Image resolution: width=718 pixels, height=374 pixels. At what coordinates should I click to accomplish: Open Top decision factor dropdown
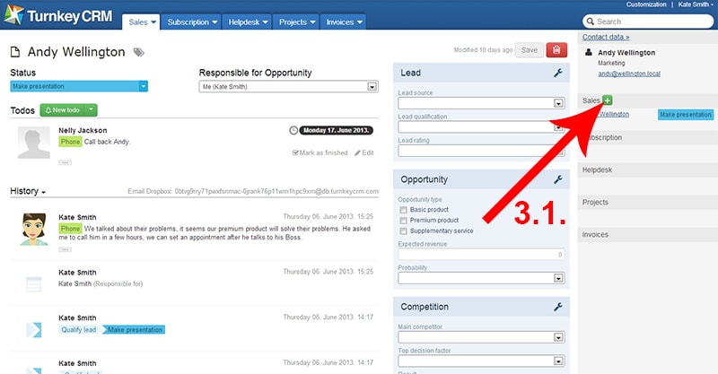[x=481, y=361]
